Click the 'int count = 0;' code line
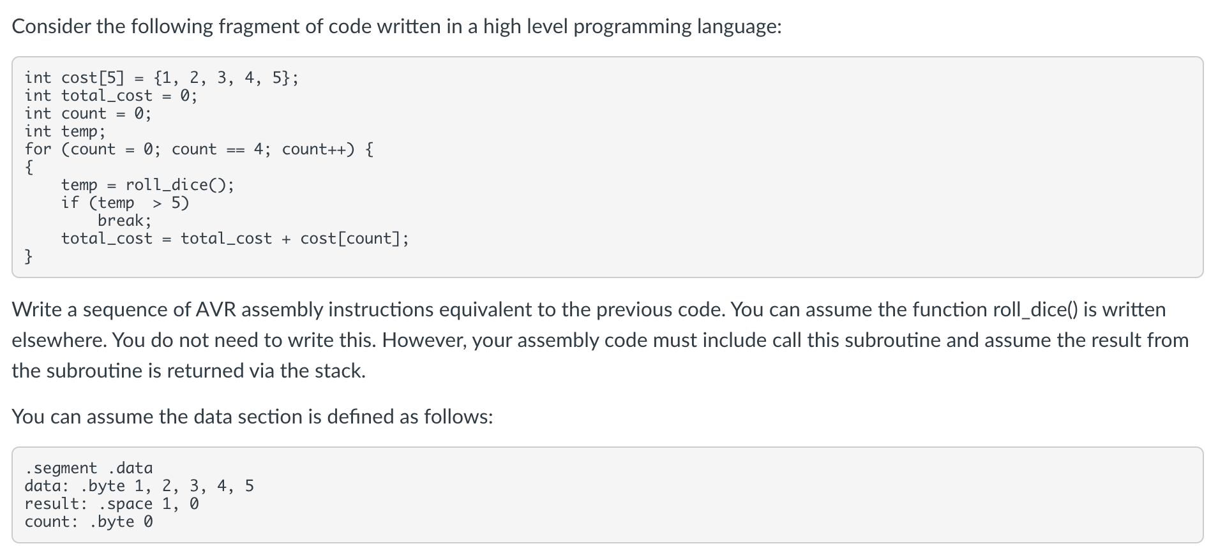 (x=88, y=114)
